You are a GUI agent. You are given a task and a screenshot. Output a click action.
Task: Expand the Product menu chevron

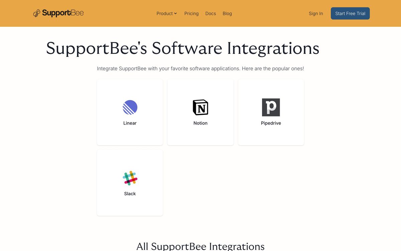(175, 13)
